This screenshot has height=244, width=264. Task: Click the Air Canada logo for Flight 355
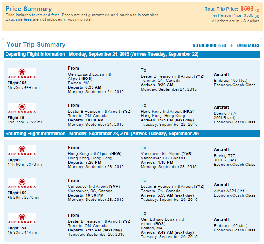[22, 74]
